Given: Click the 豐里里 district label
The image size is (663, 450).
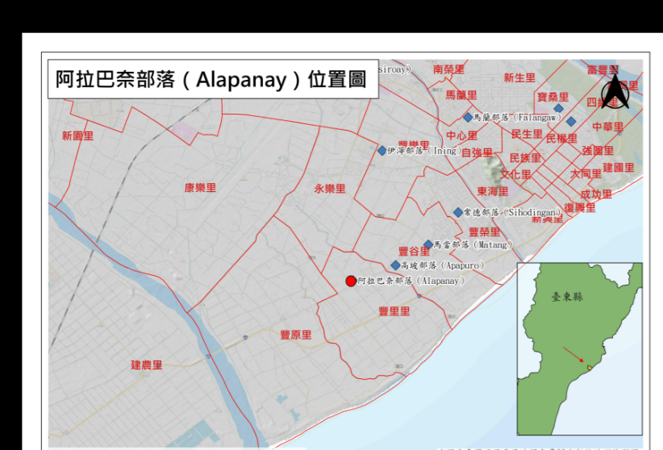Looking at the screenshot, I should [x=394, y=311].
